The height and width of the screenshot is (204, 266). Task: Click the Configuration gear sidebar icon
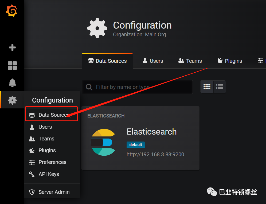click(x=12, y=100)
